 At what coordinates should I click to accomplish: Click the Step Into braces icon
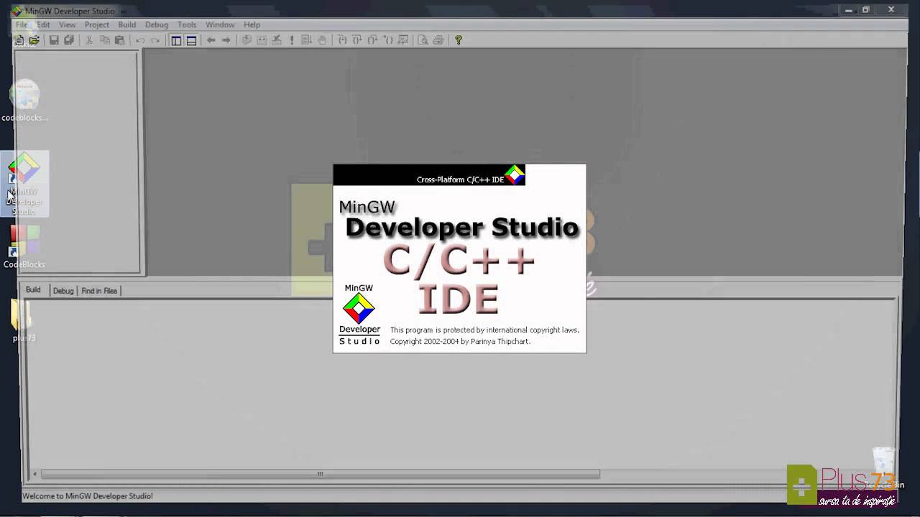[342, 40]
